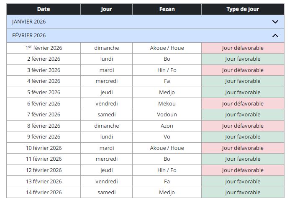Collapse the FÉVRIER 2026 chevron arrow
300x198 pixels.
[x=275, y=36]
